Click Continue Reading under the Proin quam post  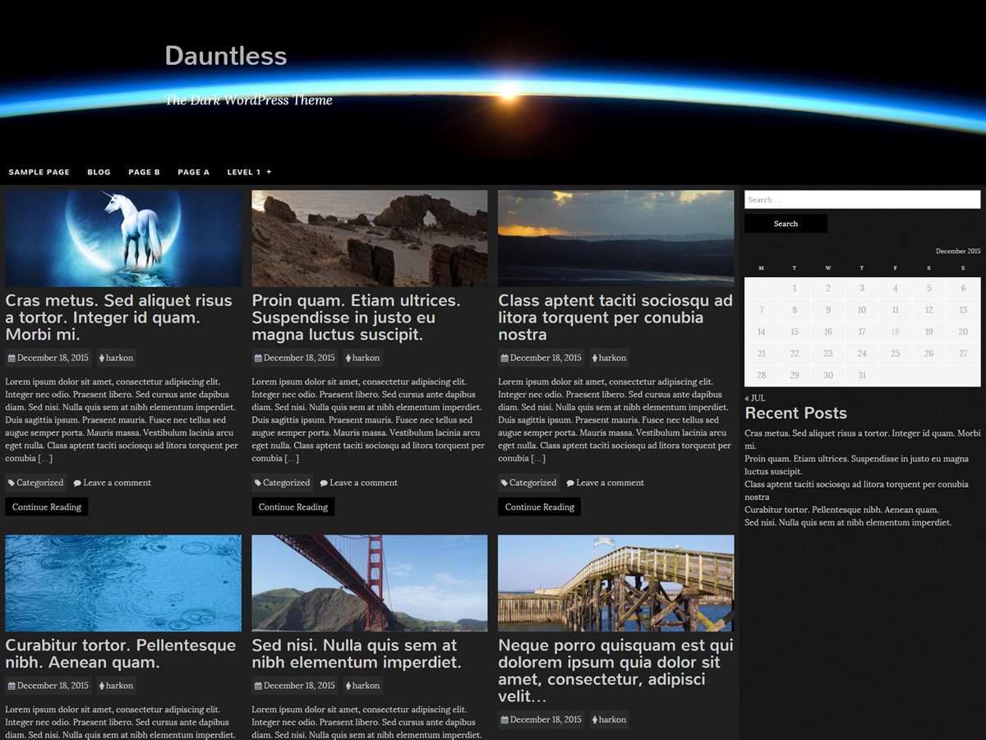click(293, 507)
